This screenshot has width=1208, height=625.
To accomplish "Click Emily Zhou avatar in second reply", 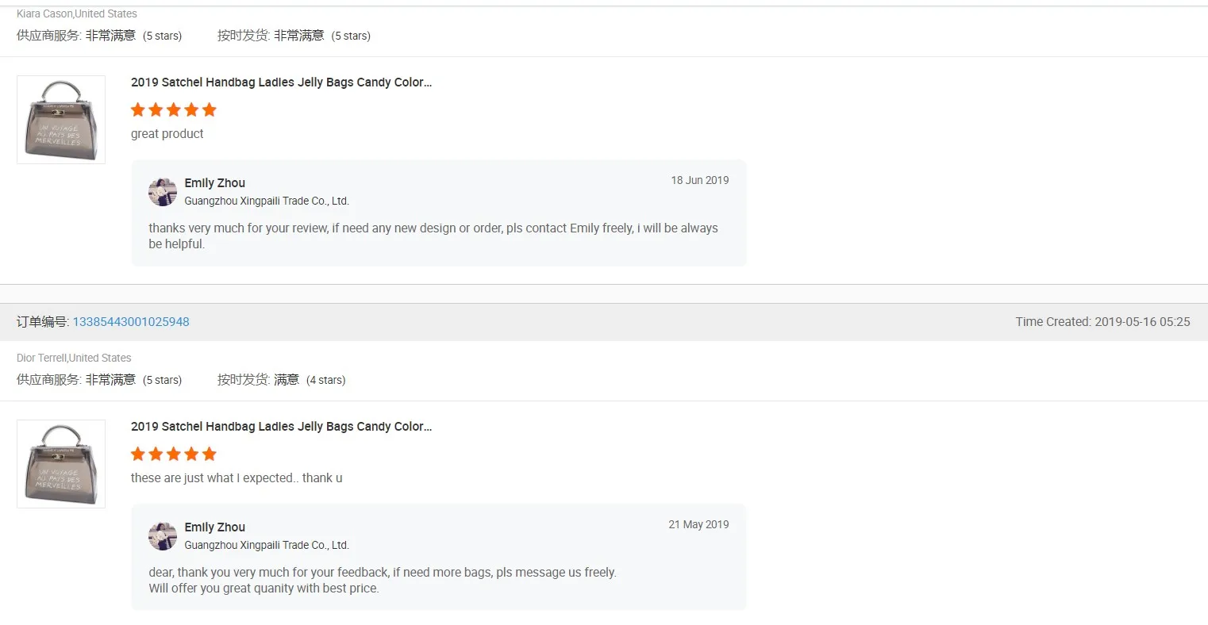I will (163, 536).
